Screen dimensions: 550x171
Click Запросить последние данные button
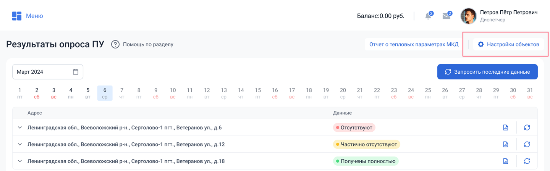click(487, 72)
